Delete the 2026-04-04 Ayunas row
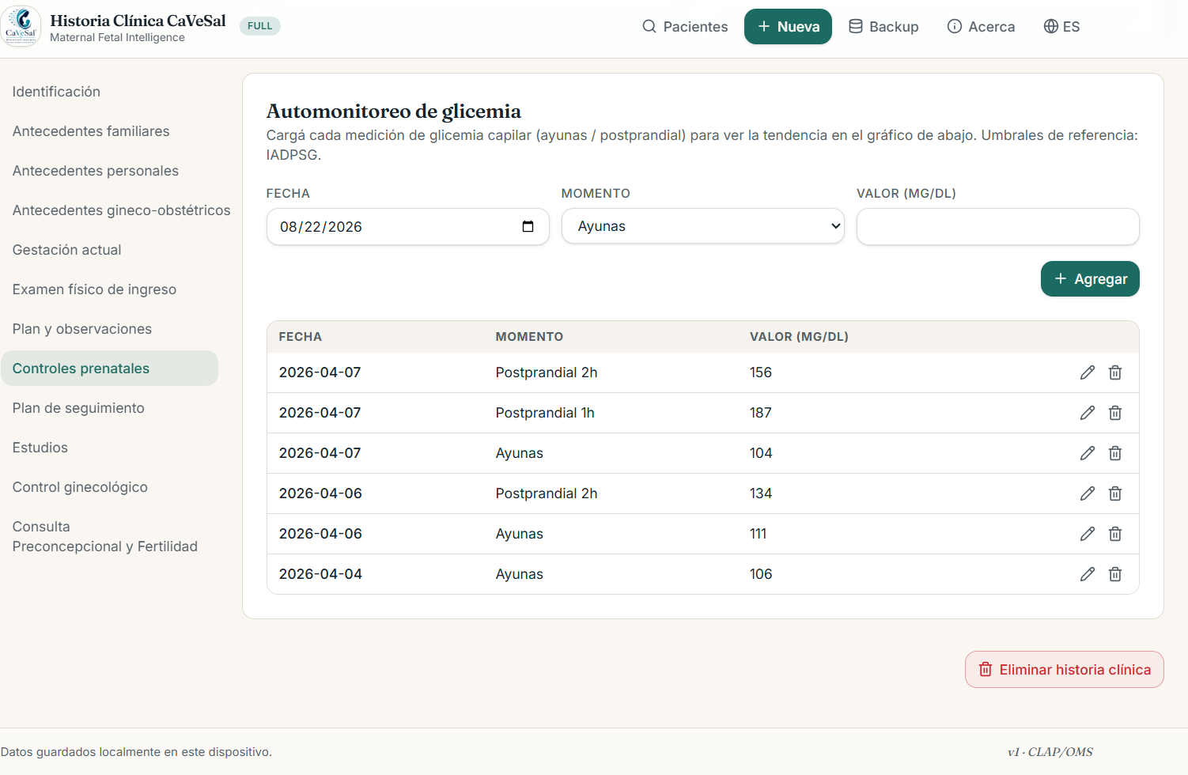This screenshot has height=775, width=1188. [x=1115, y=574]
